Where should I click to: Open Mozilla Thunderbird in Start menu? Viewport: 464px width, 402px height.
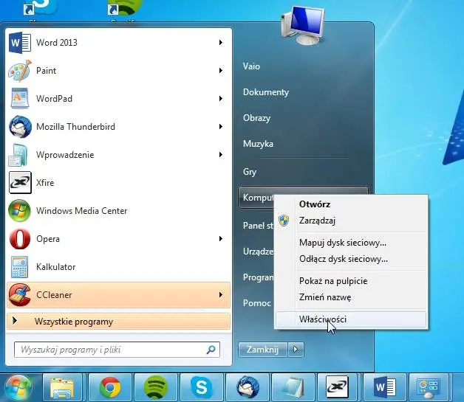point(75,127)
